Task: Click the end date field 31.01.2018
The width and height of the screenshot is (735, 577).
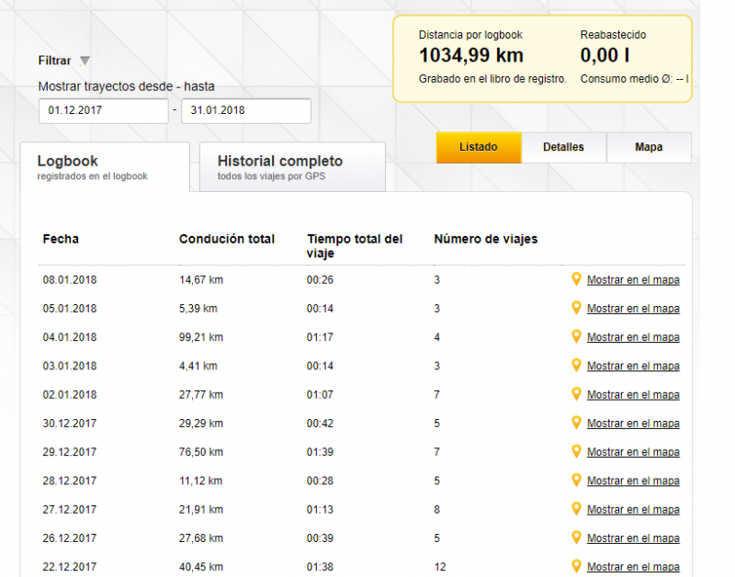Action: pyautogui.click(x=246, y=110)
